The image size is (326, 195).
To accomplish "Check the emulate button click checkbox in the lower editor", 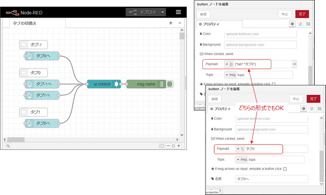I will tap(285, 169).
